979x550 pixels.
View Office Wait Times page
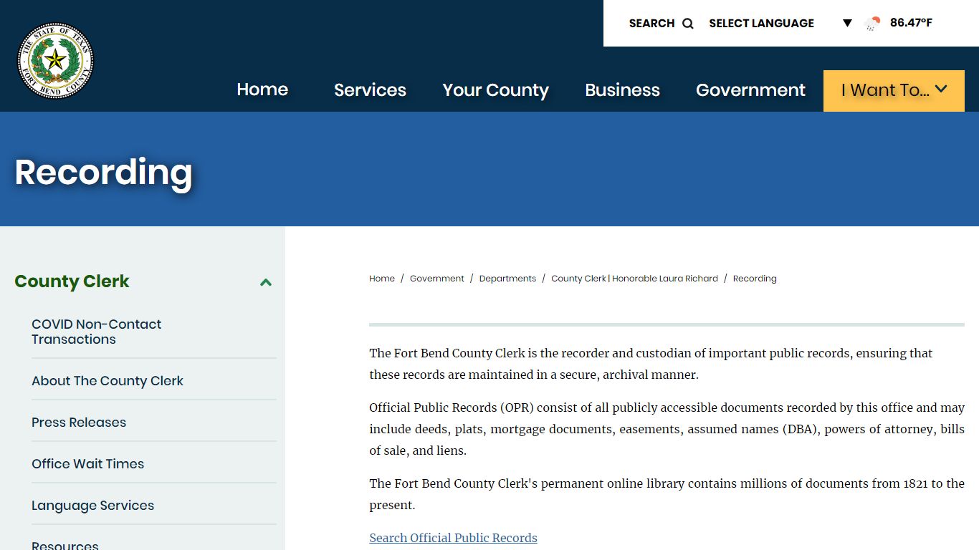point(87,464)
